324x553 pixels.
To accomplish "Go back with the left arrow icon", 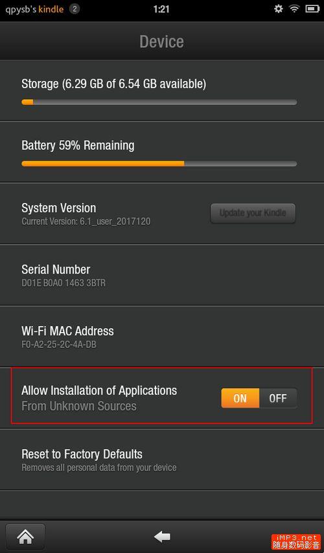I will [x=162, y=537].
